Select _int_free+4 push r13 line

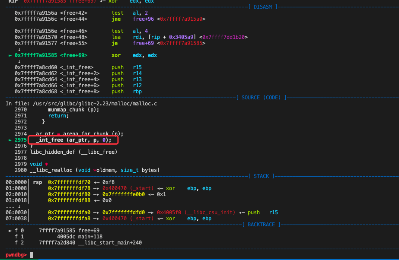[x=78, y=79]
